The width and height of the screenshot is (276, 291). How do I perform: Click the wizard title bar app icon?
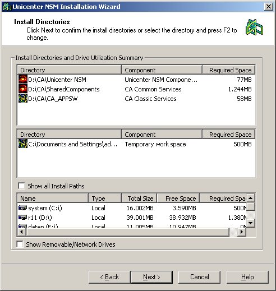(7, 7)
